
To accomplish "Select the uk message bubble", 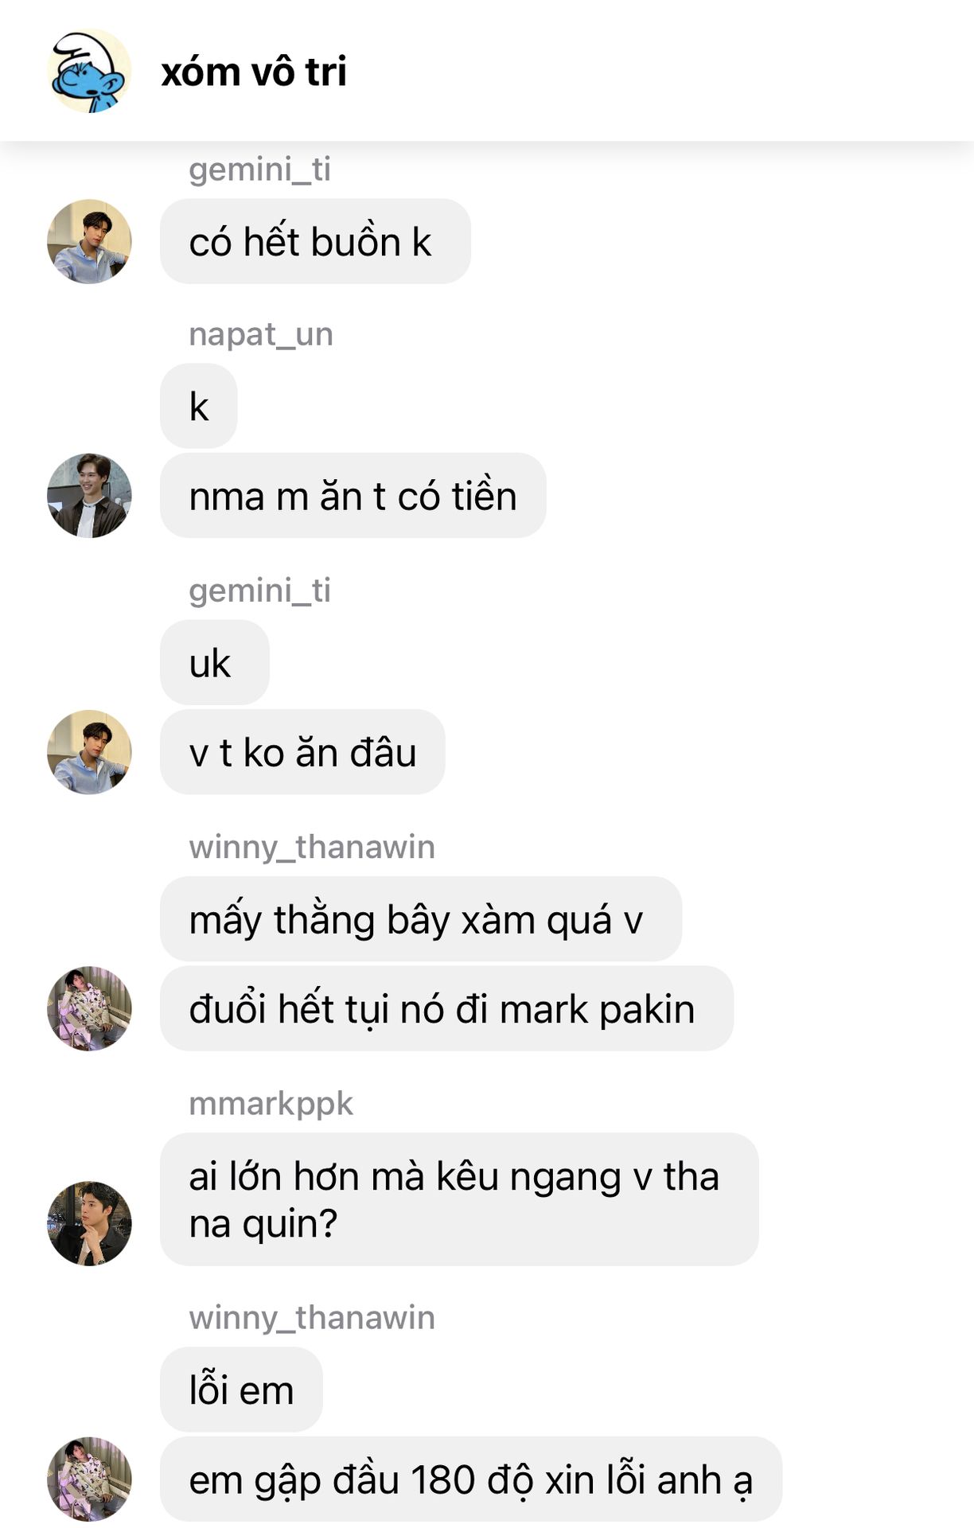I will click(215, 662).
